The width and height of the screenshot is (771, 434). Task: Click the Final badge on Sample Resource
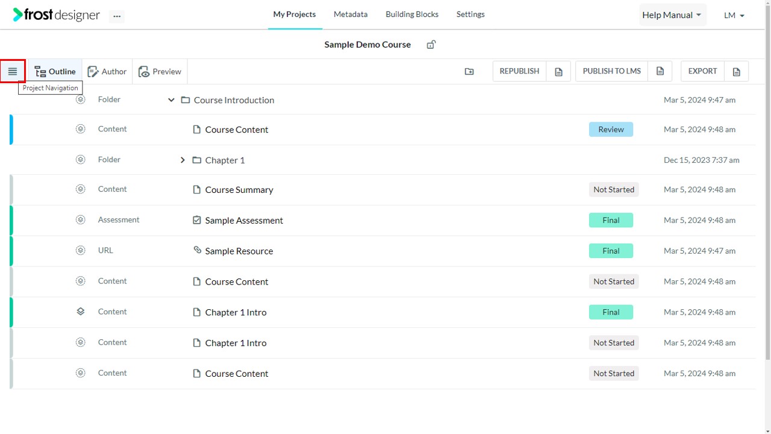point(611,251)
